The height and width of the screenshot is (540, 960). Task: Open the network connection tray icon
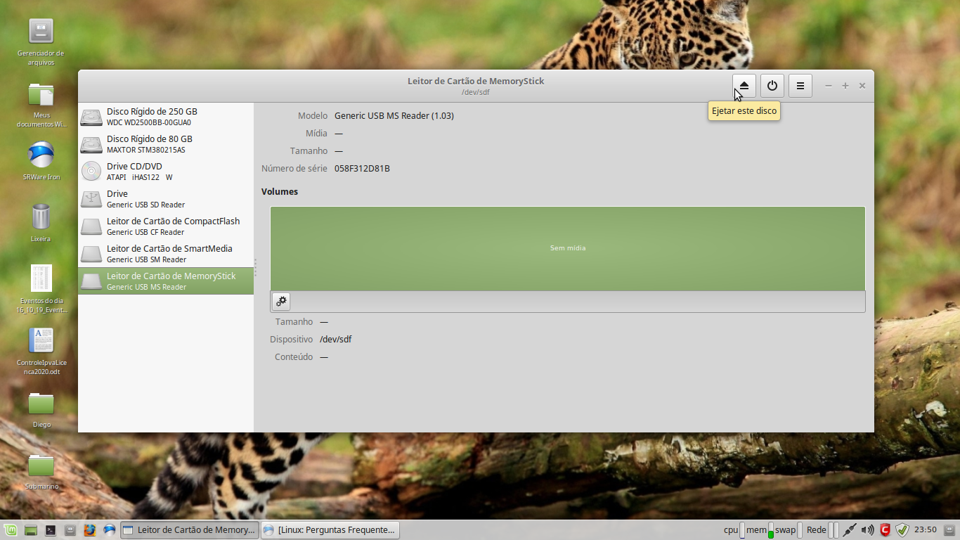(x=850, y=530)
